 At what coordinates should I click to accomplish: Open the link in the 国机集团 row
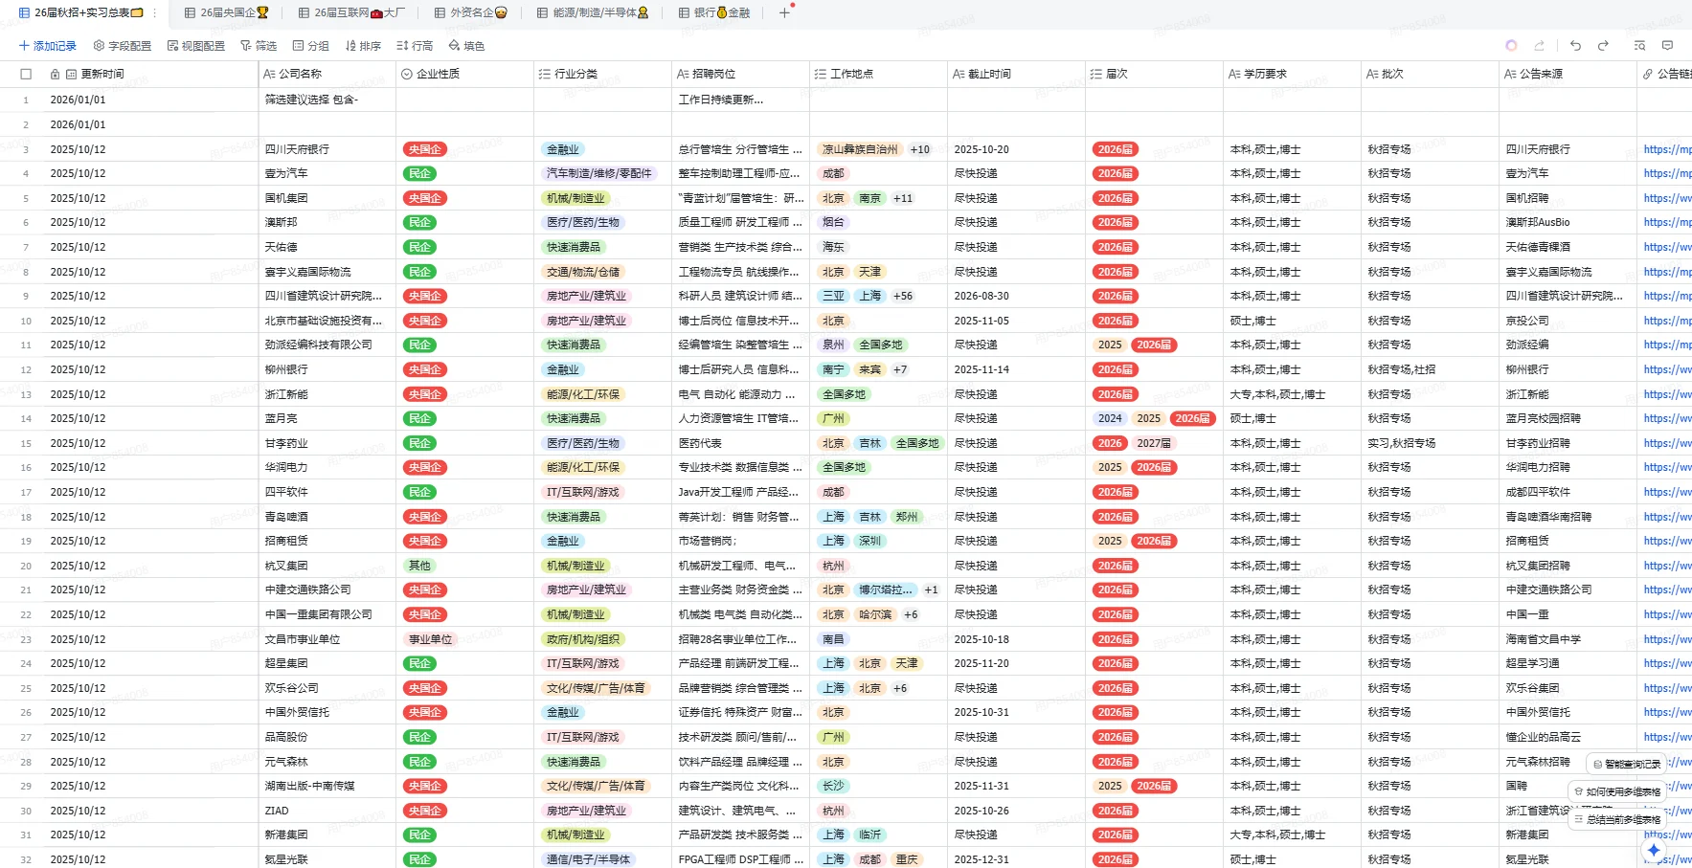[1667, 198]
